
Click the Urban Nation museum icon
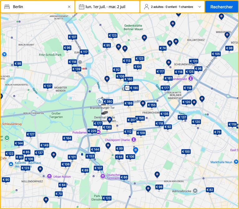pos(49,177)
